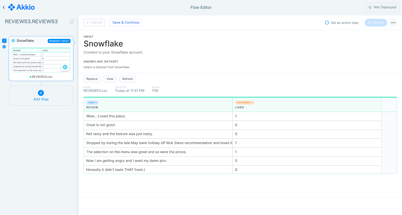Viewport: 402px width, 215px height.
Task: Click the Snowflake heading
Action: (x=103, y=44)
